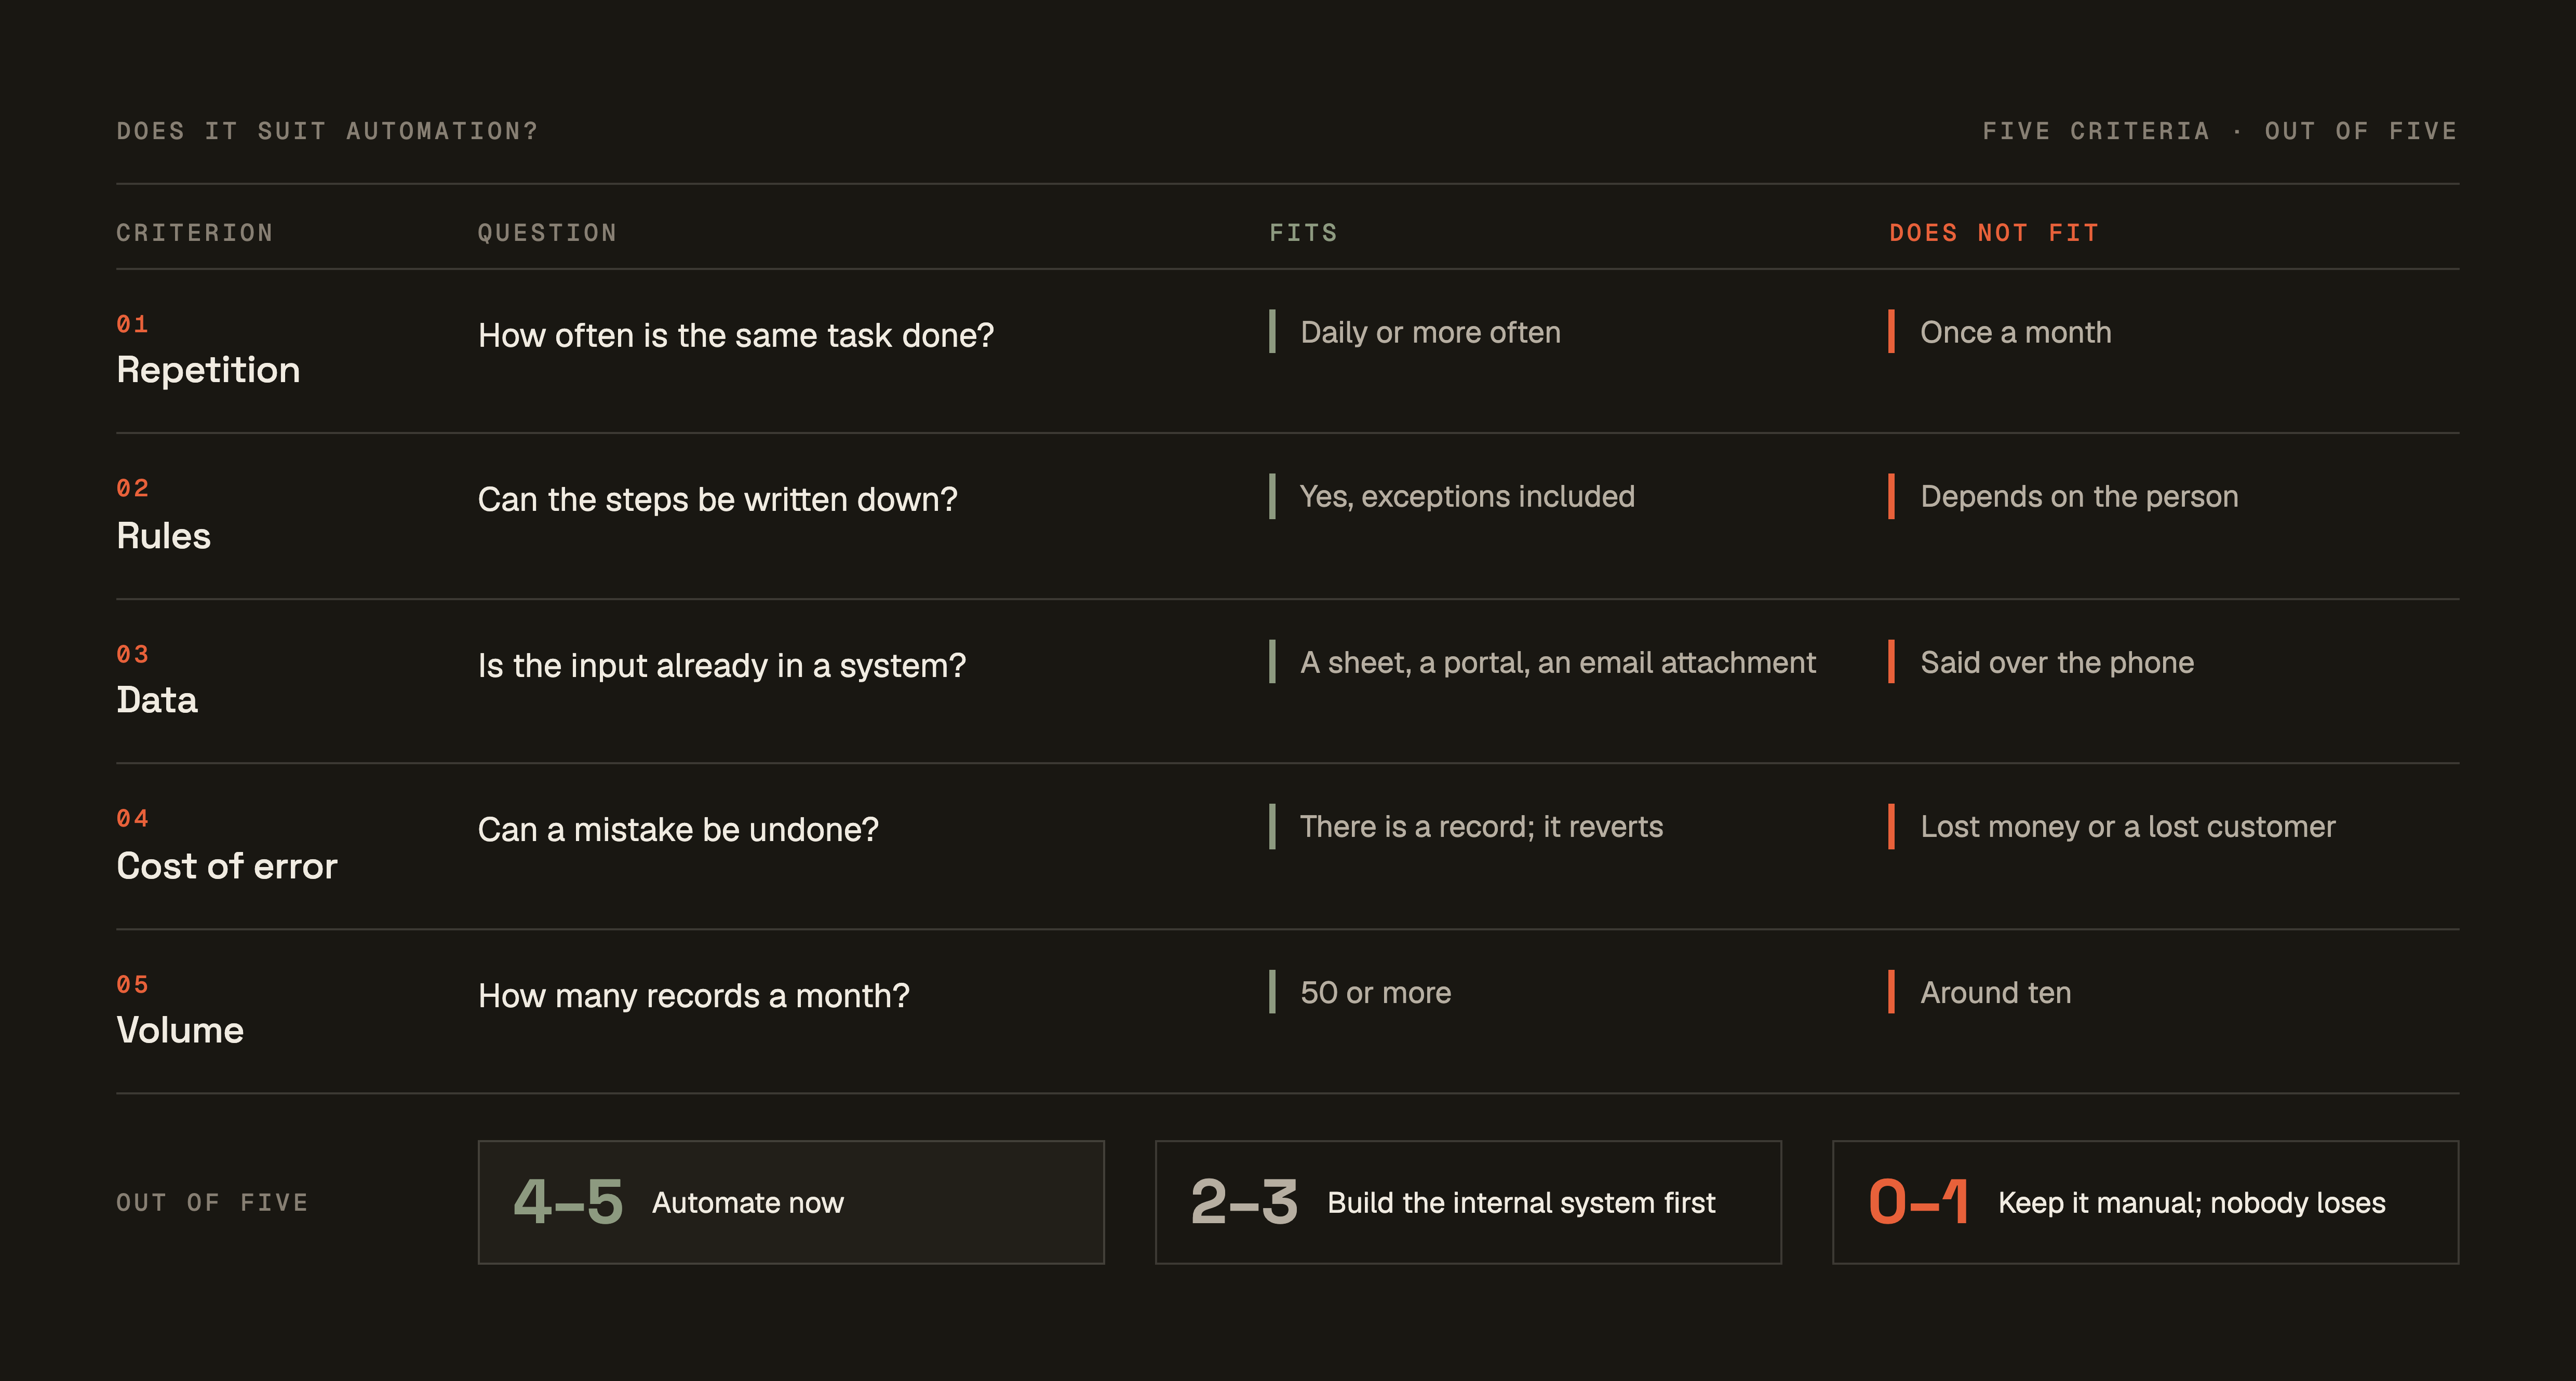Click 'Yes, exceptions included' answer

[1467, 496]
